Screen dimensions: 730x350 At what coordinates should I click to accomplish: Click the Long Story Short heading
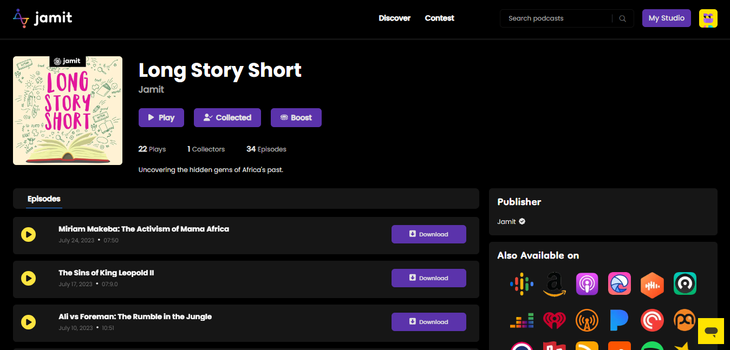point(220,70)
